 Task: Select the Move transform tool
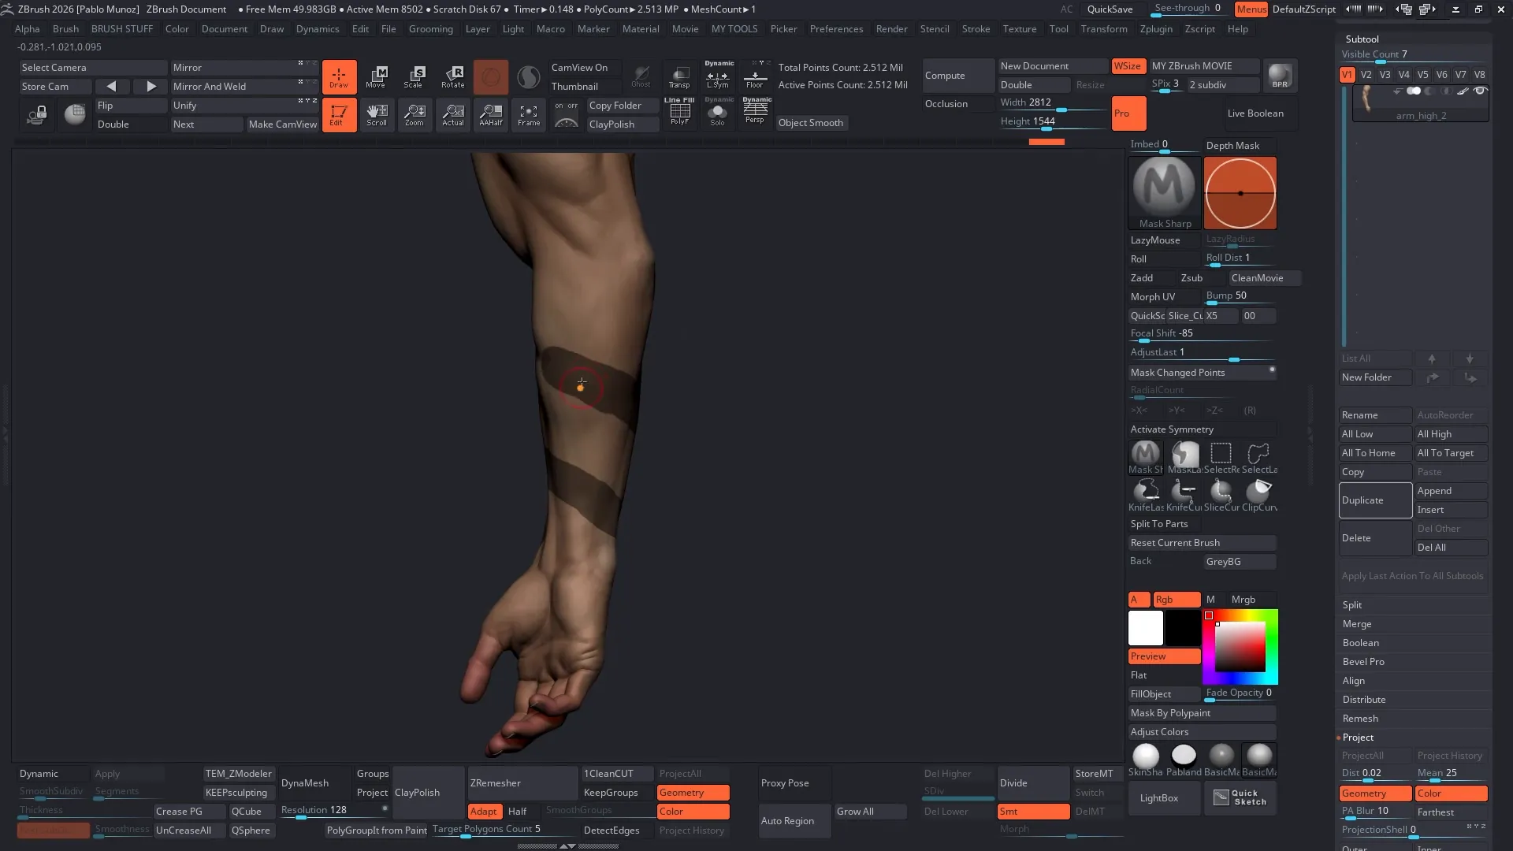click(376, 76)
